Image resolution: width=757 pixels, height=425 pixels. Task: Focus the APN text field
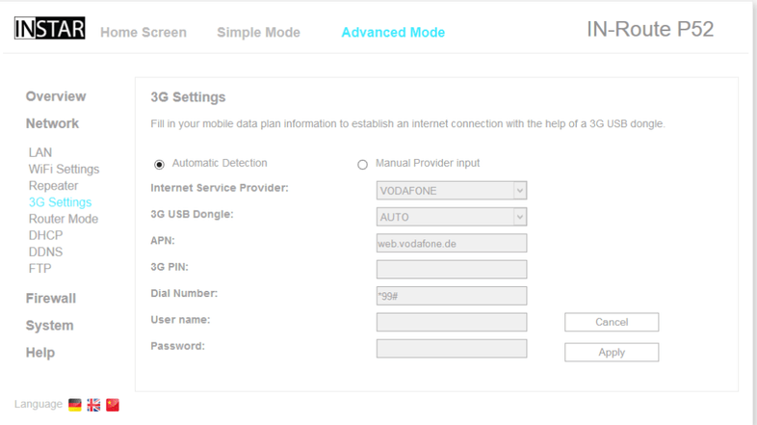(451, 244)
